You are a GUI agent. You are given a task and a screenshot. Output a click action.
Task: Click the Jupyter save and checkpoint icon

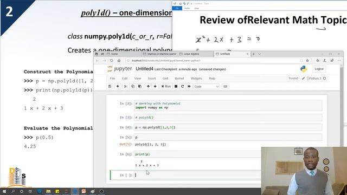click(x=110, y=87)
